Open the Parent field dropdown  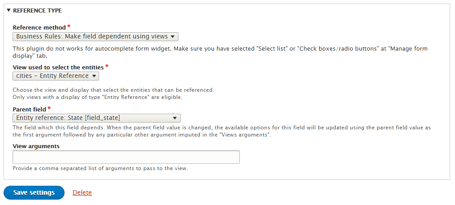97,118
